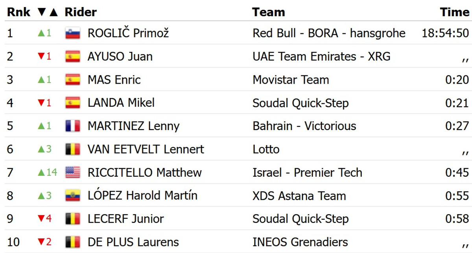Image resolution: width=472 pixels, height=253 pixels.
Task: Click the Rider column header
Action: [81, 12]
